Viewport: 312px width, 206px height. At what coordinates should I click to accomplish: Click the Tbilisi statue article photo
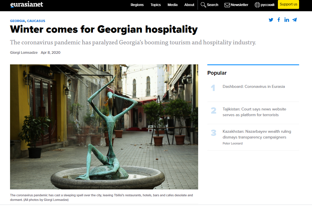click(x=104, y=127)
